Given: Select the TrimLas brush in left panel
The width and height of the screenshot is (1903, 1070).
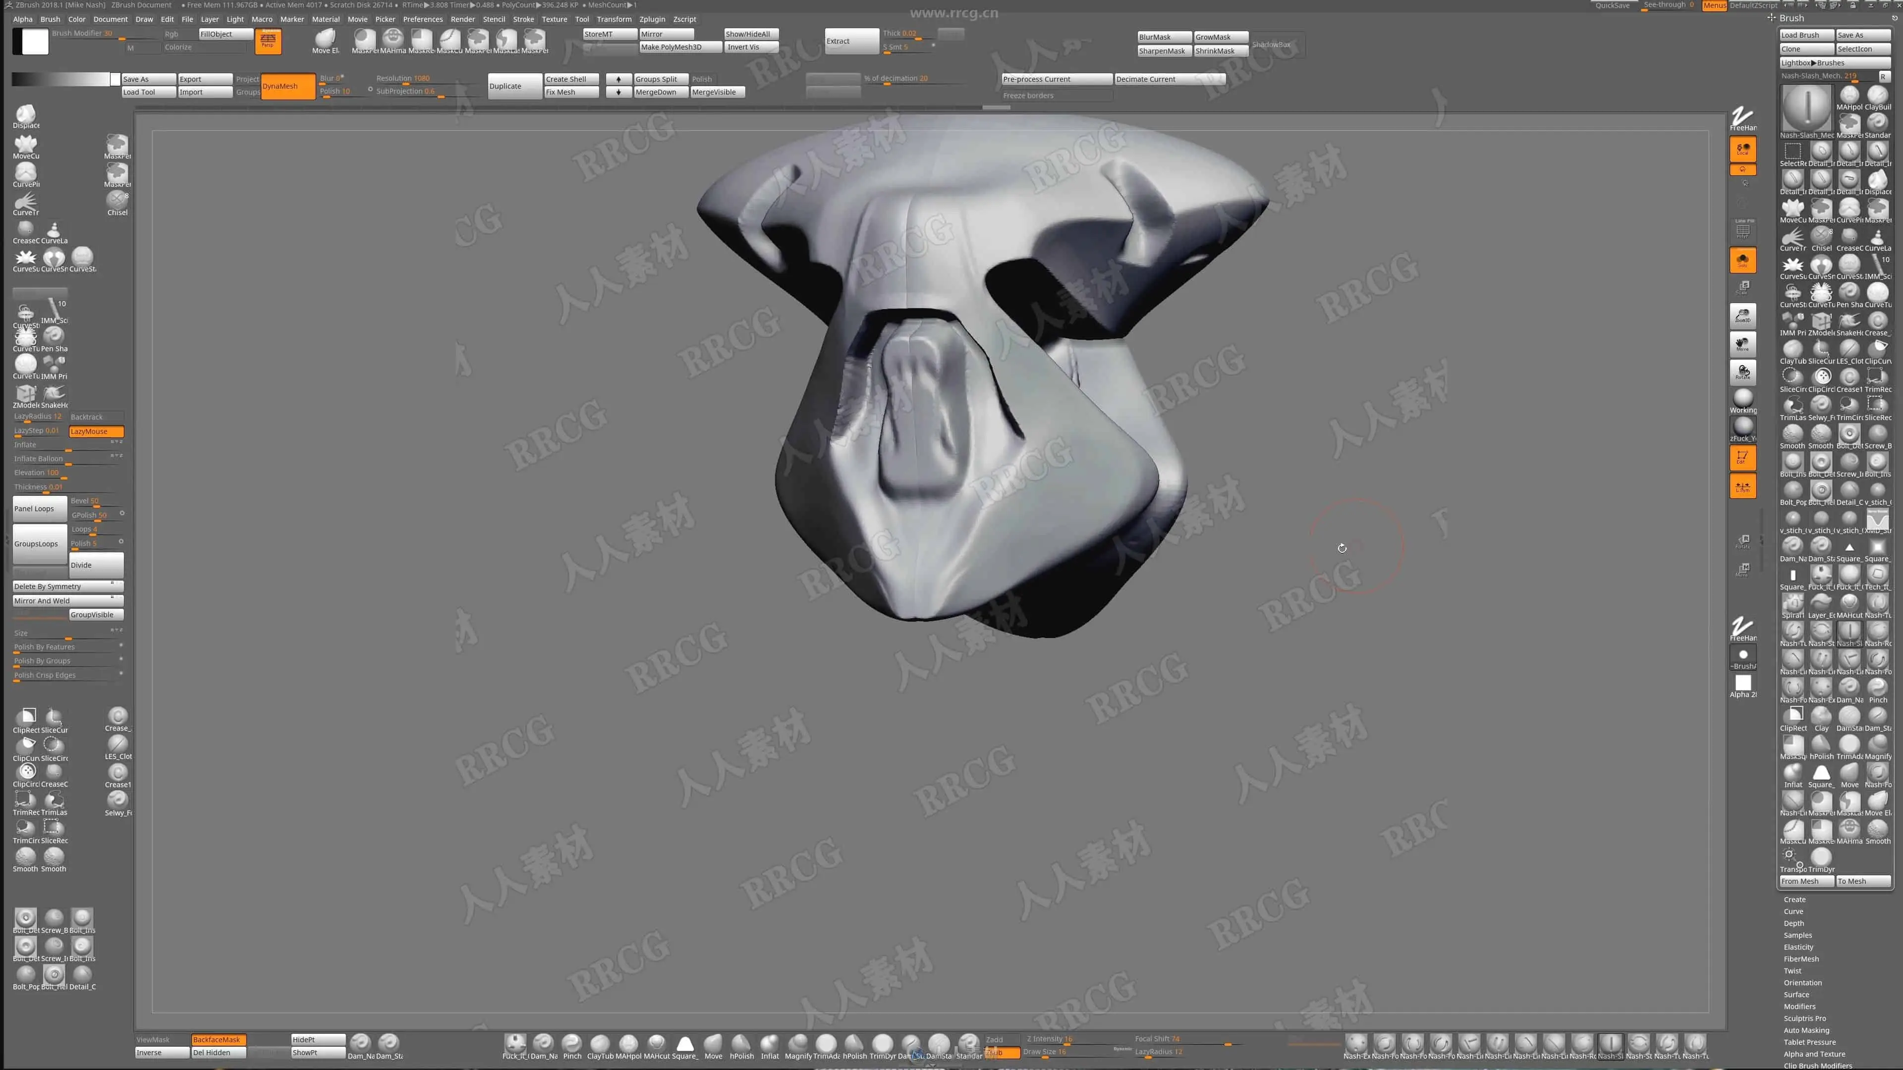Looking at the screenshot, I should point(54,801).
